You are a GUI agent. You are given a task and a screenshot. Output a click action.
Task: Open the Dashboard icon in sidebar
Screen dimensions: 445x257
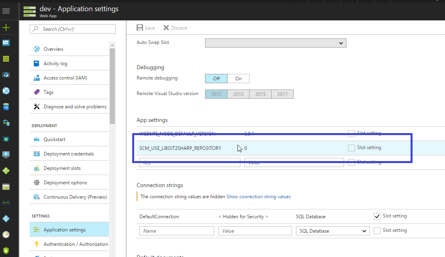(6, 43)
